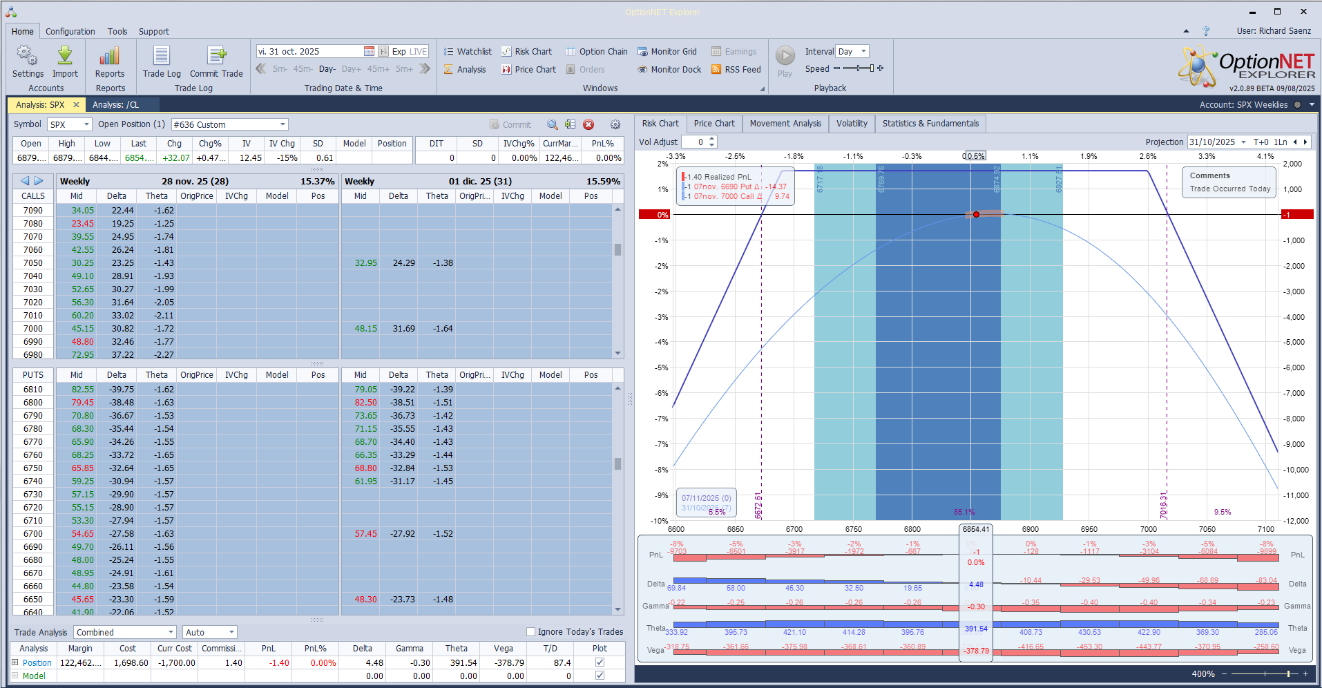Step projection back with left arrow

tap(1295, 142)
